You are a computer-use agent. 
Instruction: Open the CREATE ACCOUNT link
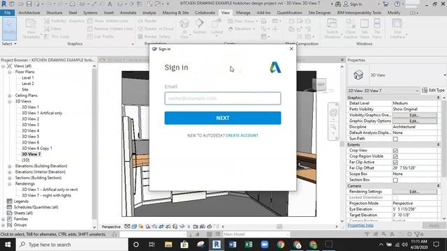pyautogui.click(x=242, y=135)
